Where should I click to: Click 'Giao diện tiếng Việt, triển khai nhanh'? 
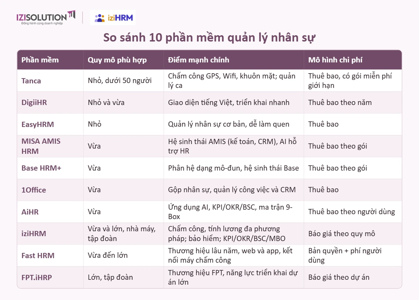point(229,103)
